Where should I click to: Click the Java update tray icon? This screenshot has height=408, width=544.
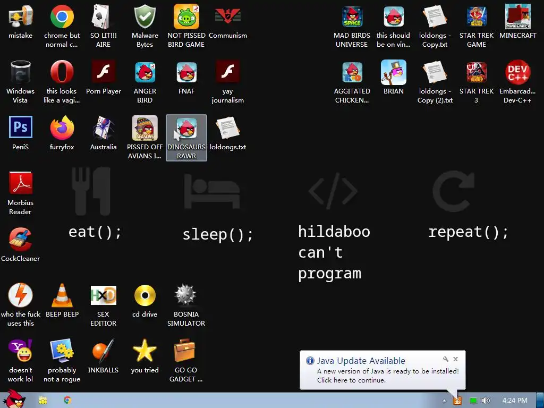[457, 401]
